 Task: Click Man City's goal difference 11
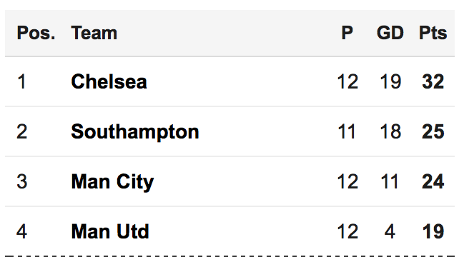(x=389, y=181)
